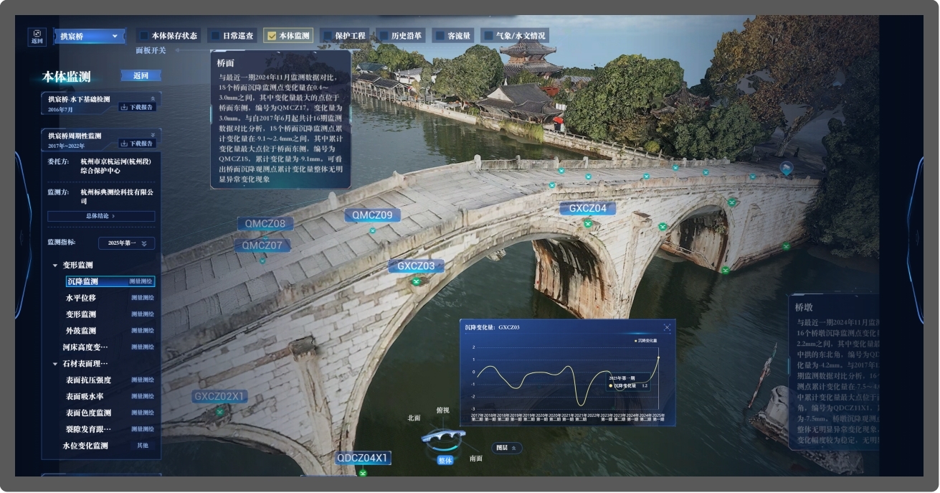Image resolution: width=940 pixels, height=493 pixels.
Task: Enable the 日常巡查 checkbox
Action: (x=214, y=35)
